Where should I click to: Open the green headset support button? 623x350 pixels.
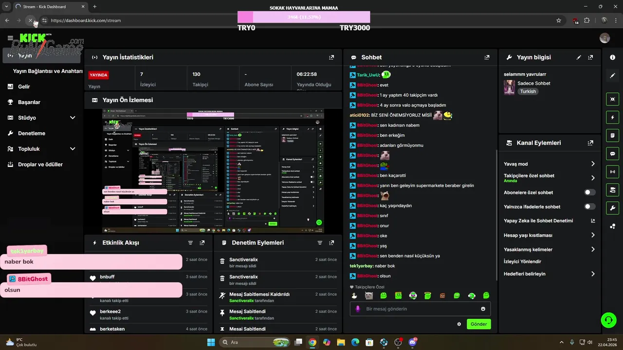(608, 320)
